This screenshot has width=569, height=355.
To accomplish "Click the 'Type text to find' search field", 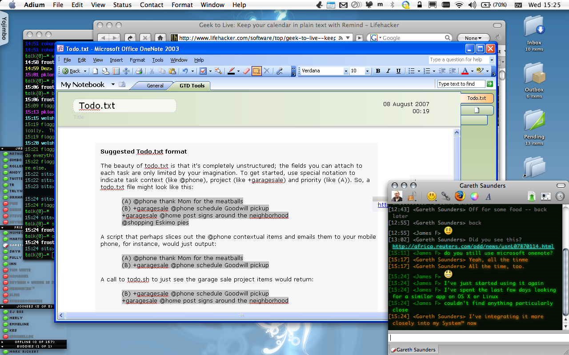I will tap(461, 84).
